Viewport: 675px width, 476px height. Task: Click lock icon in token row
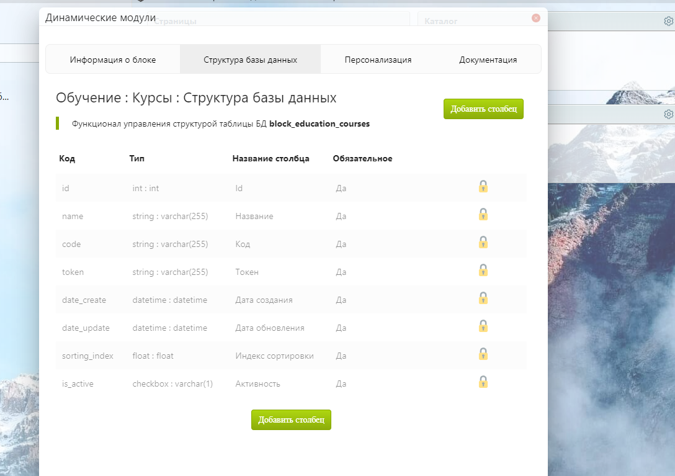tap(483, 271)
